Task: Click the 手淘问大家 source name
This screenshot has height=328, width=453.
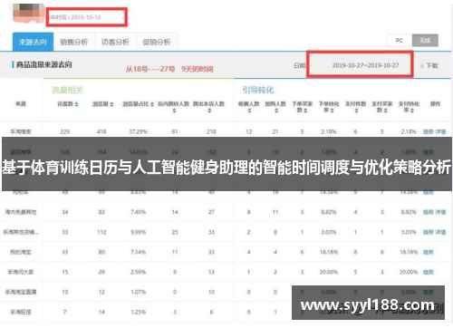Action: (21, 272)
